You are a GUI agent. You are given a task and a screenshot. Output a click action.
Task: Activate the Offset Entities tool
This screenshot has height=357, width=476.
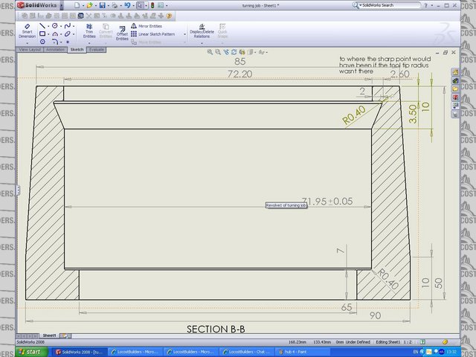pyautogui.click(x=122, y=32)
